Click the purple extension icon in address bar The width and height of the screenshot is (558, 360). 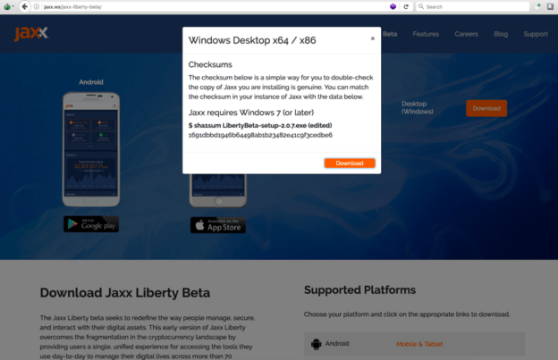click(393, 6)
